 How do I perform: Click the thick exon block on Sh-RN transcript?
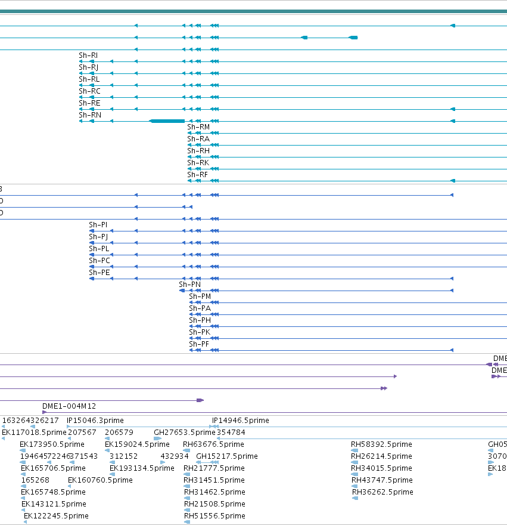tap(167, 121)
